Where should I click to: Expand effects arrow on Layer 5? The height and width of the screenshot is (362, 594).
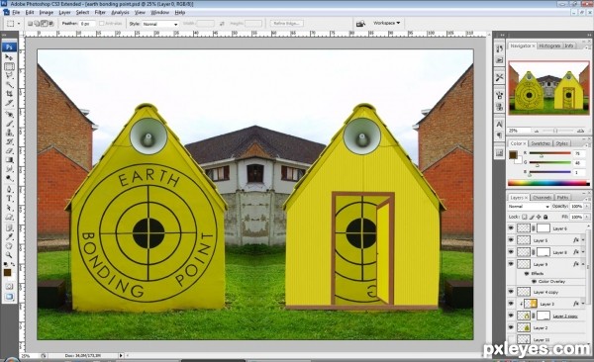[583, 240]
